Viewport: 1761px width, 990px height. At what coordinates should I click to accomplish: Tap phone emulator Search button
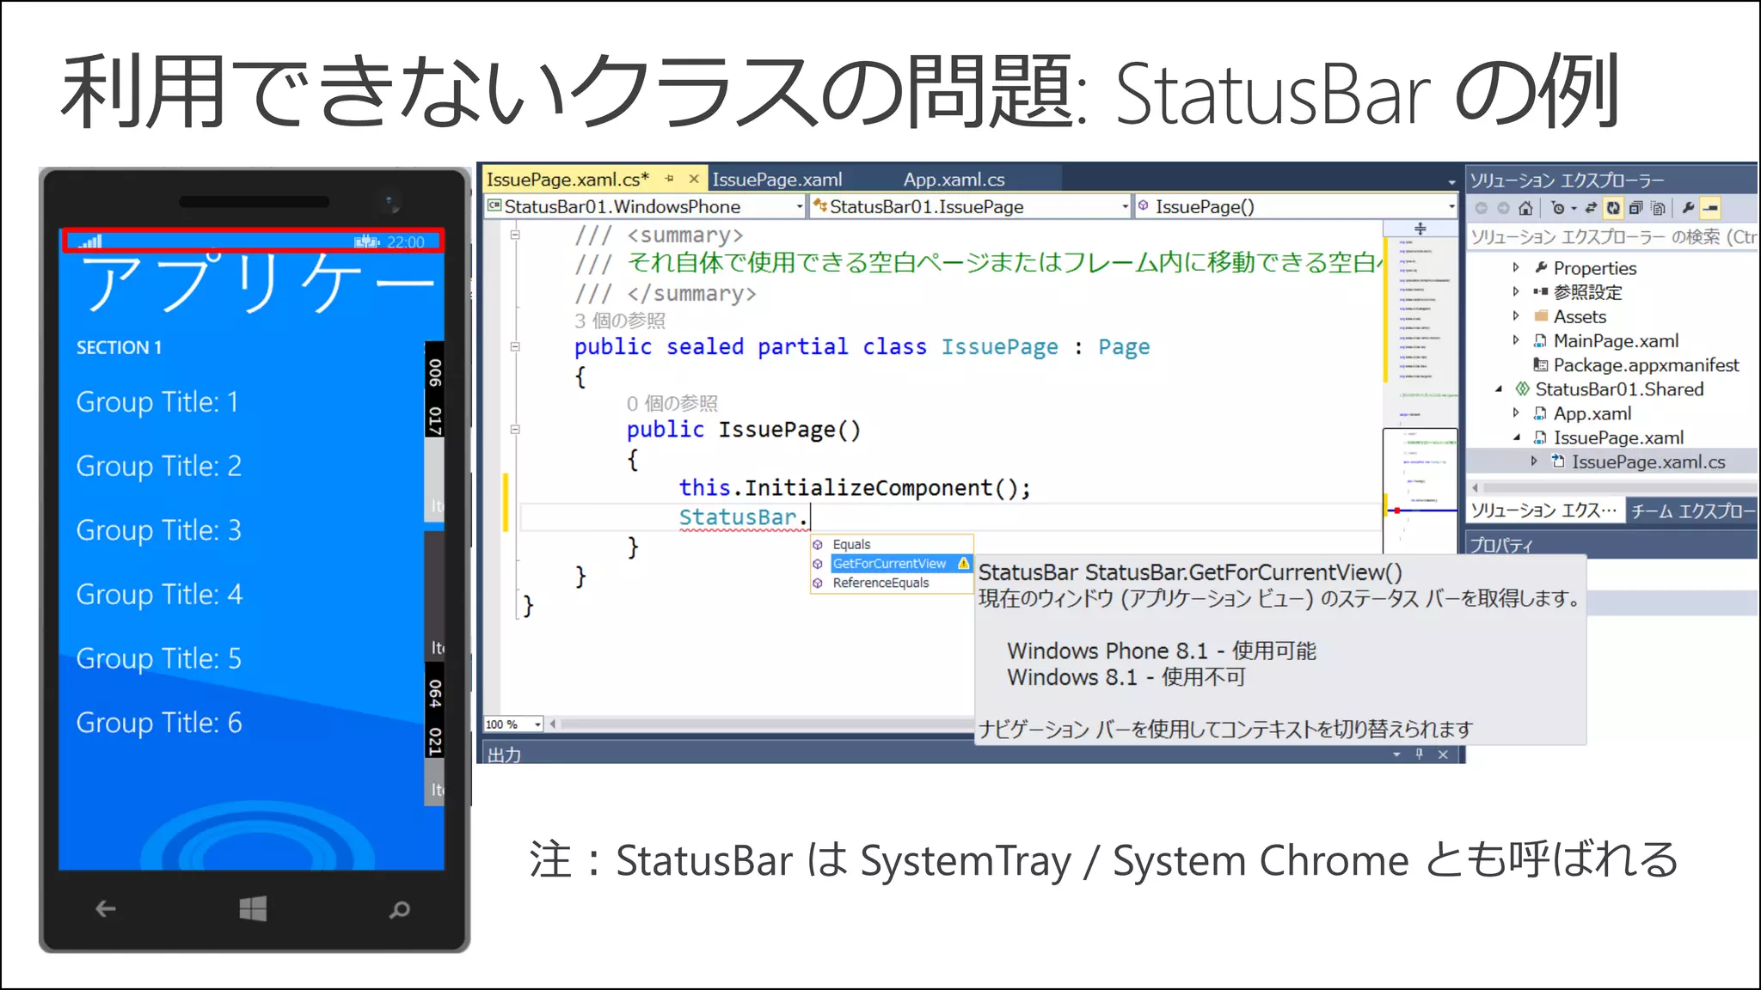[x=400, y=908]
